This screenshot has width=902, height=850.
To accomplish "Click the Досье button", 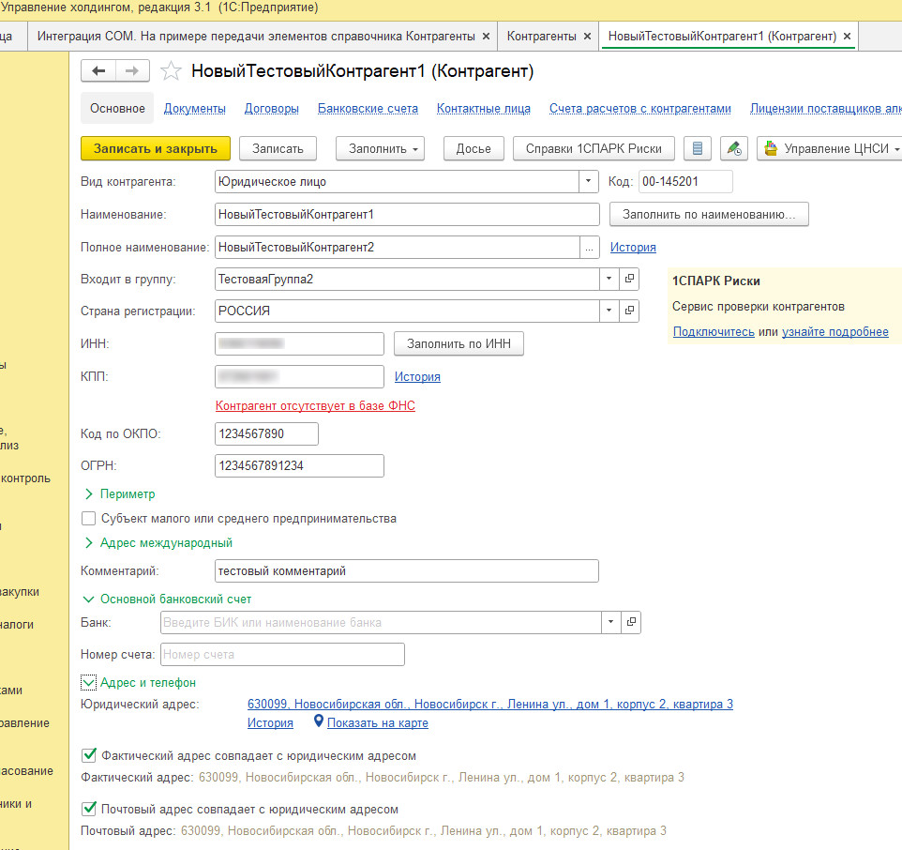I will pos(474,148).
